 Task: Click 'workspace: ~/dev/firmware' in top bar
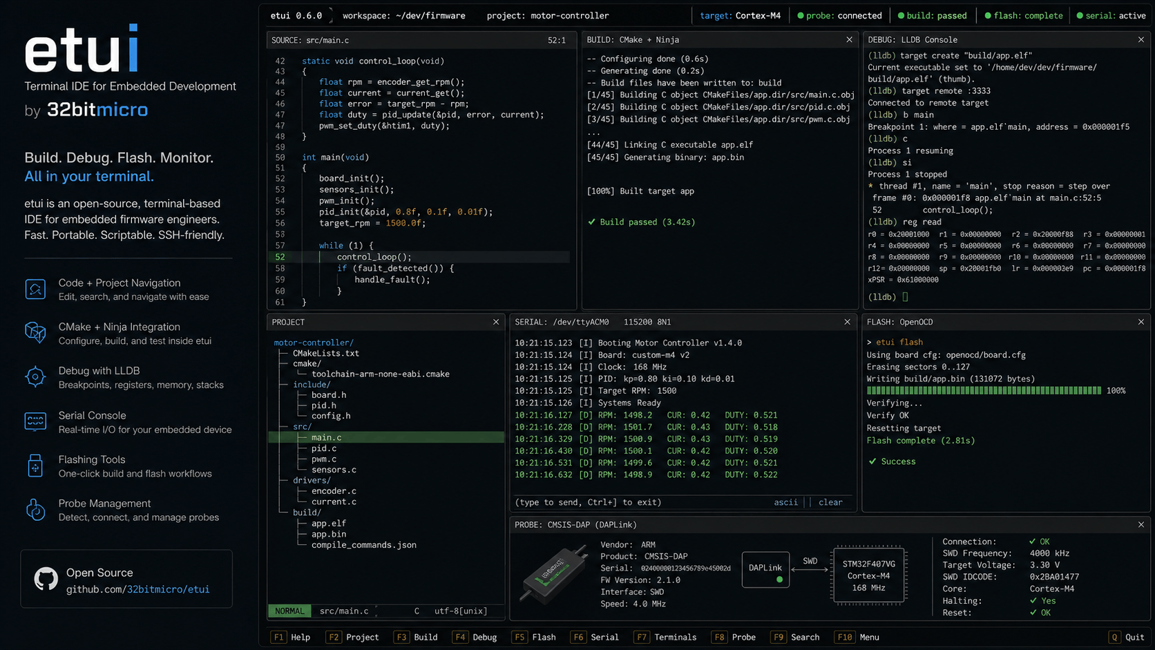(x=404, y=15)
